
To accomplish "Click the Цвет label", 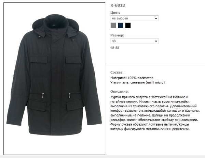I will (x=115, y=13).
